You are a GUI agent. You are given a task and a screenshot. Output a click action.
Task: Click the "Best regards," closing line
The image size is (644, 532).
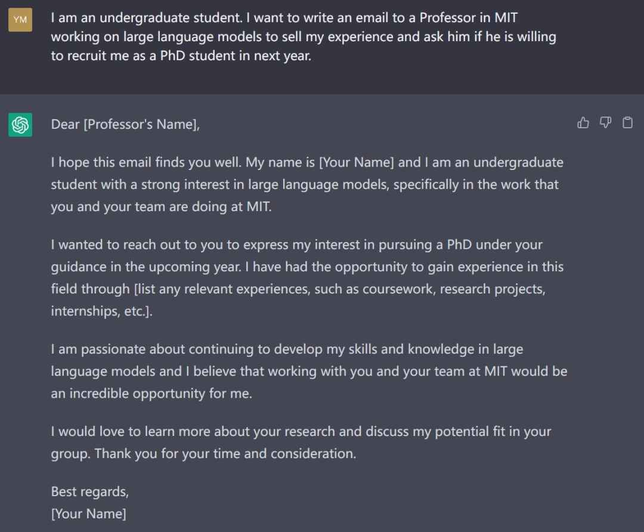click(90, 491)
